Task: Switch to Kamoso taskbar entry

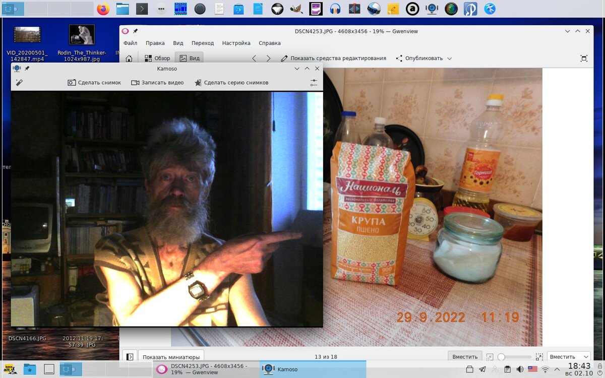Action: tap(313, 369)
